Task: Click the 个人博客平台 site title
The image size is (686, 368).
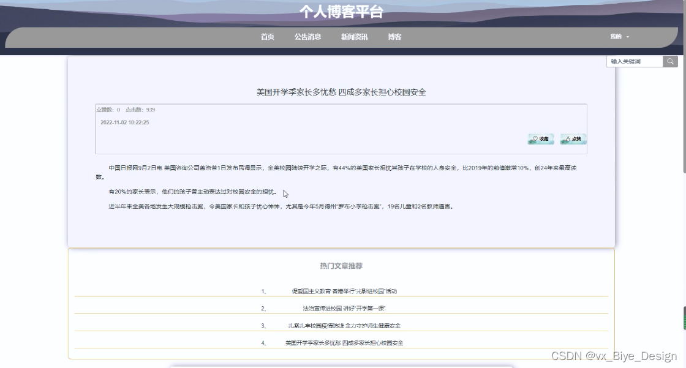Action: coord(341,12)
